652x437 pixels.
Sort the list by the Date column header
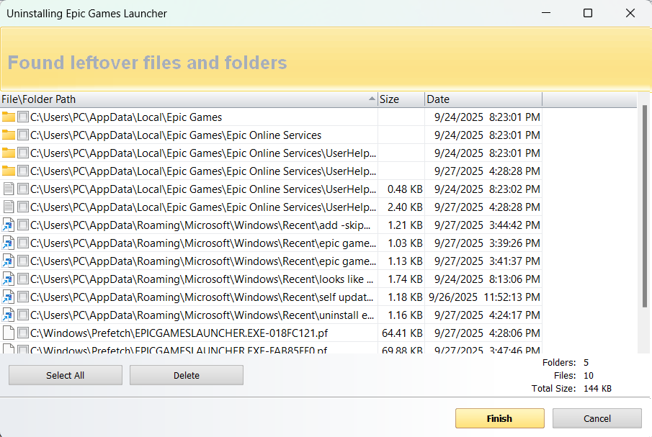coord(483,99)
